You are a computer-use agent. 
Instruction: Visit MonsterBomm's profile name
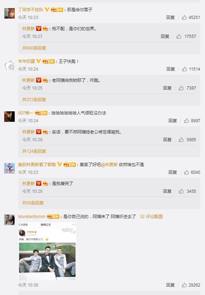pos(32,217)
